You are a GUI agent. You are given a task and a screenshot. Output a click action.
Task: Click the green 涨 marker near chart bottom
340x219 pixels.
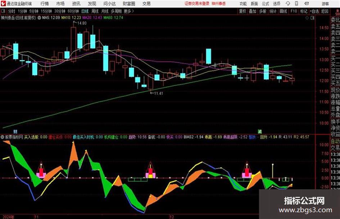pyautogui.click(x=259, y=131)
